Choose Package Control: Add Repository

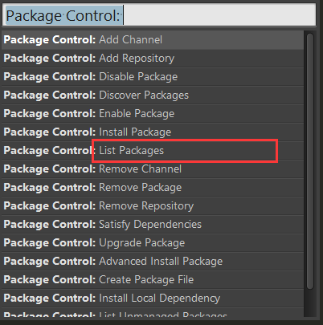click(x=153, y=59)
